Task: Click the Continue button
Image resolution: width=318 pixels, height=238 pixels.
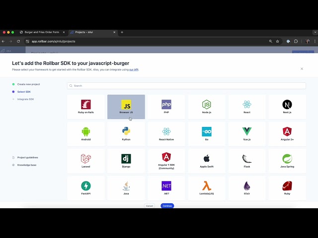Action: click(167, 206)
